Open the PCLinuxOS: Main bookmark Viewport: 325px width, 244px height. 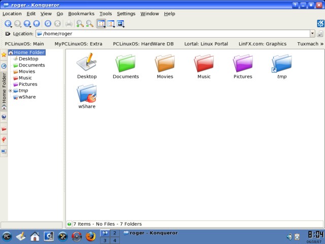(x=24, y=44)
